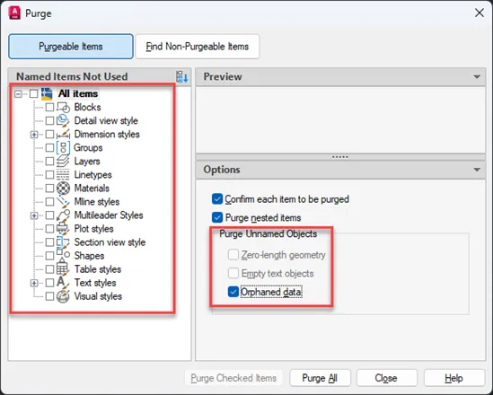Click the Groups category icon

pos(63,148)
